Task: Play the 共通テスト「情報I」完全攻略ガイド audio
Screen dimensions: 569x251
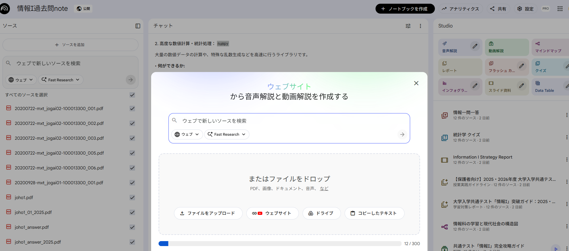Action: pyautogui.click(x=556, y=249)
